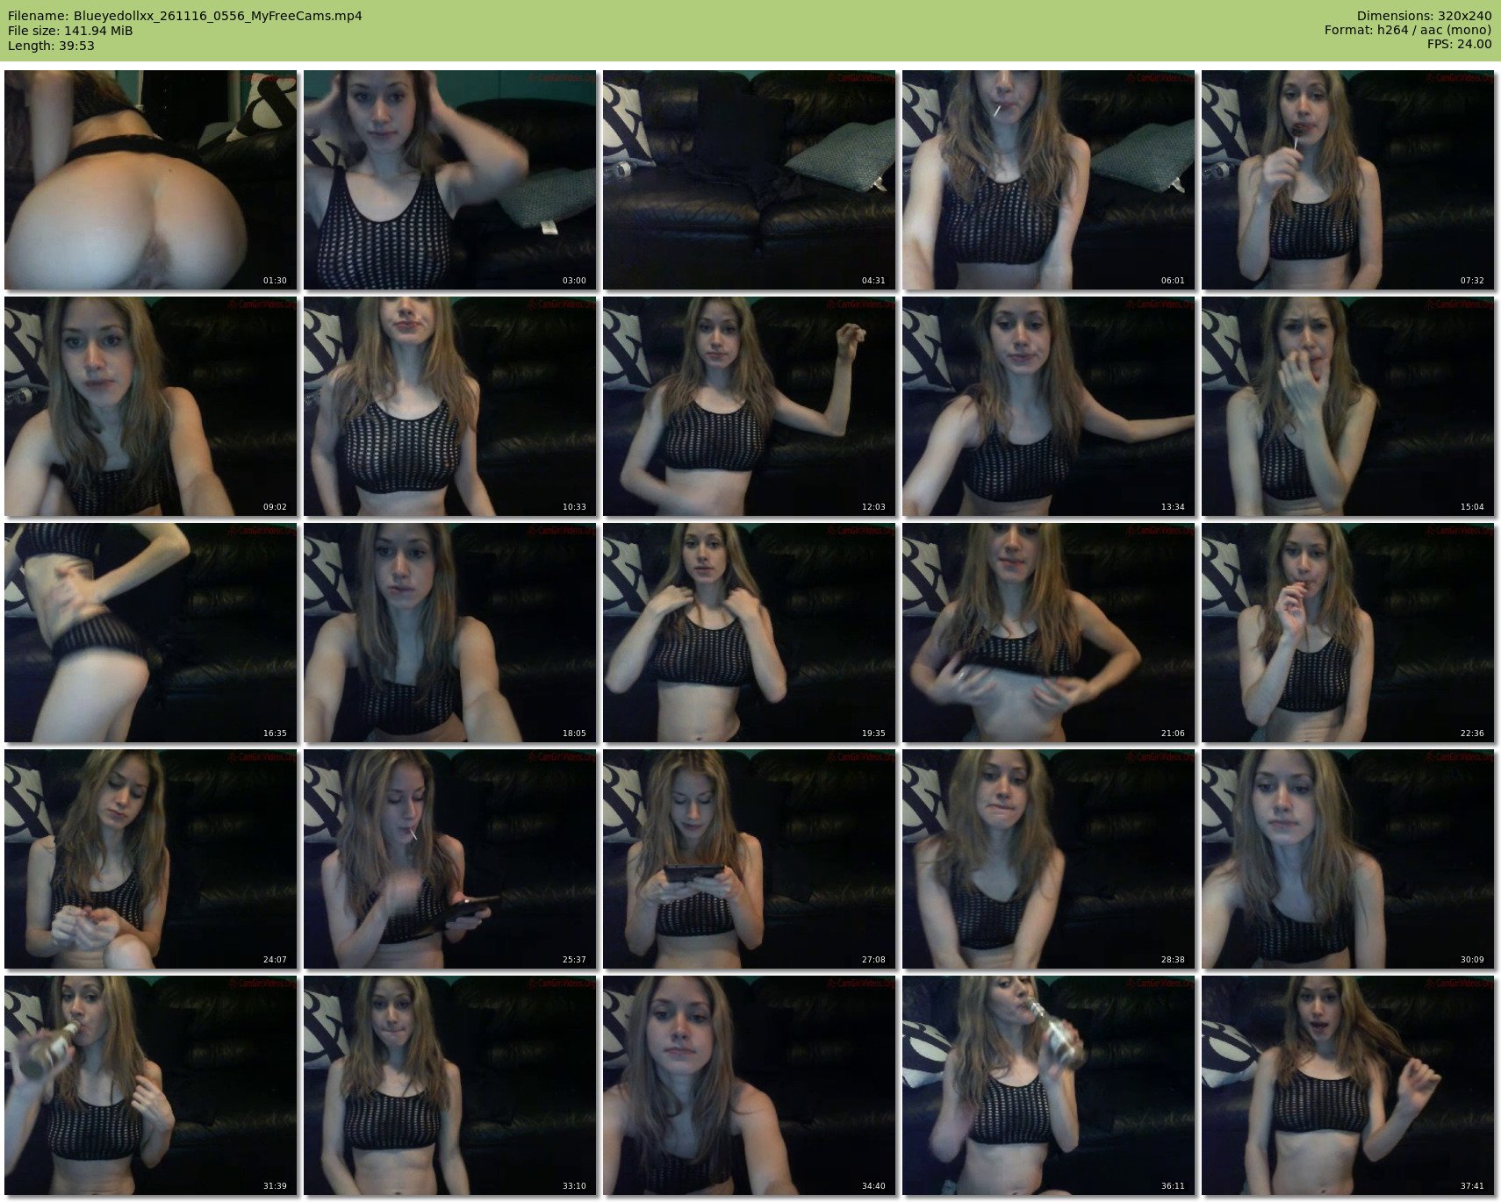Click the thumbnail timestamped 03:00

(449, 180)
